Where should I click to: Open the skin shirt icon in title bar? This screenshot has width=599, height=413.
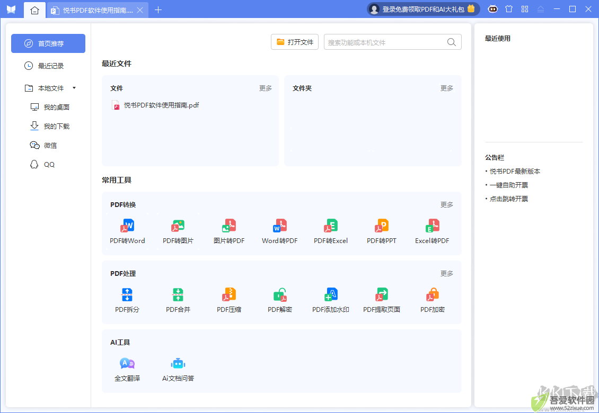pyautogui.click(x=509, y=9)
